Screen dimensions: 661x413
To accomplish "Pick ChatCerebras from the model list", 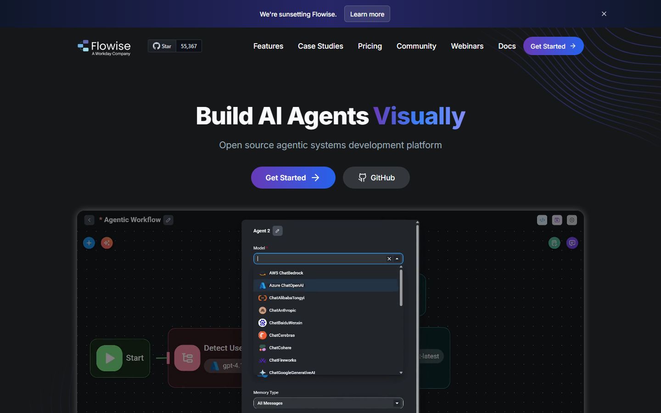I will pyautogui.click(x=326, y=335).
